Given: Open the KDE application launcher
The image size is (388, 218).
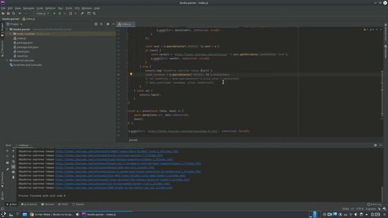Looking at the screenshot, I should (x=4, y=214).
